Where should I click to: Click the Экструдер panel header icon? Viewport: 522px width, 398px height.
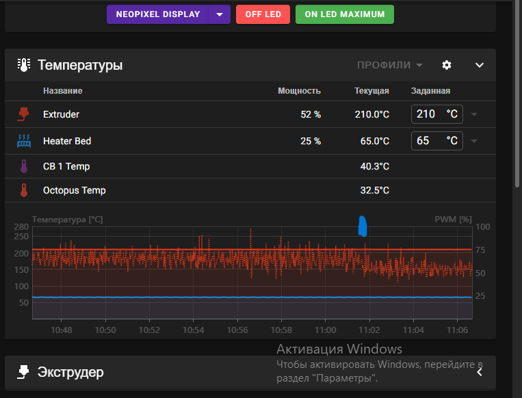point(23,372)
